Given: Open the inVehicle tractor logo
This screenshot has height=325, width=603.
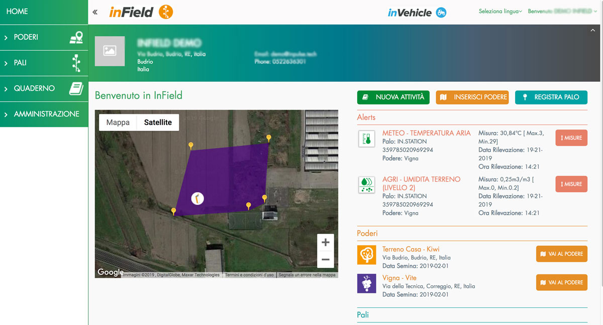Looking at the screenshot, I should point(417,13).
